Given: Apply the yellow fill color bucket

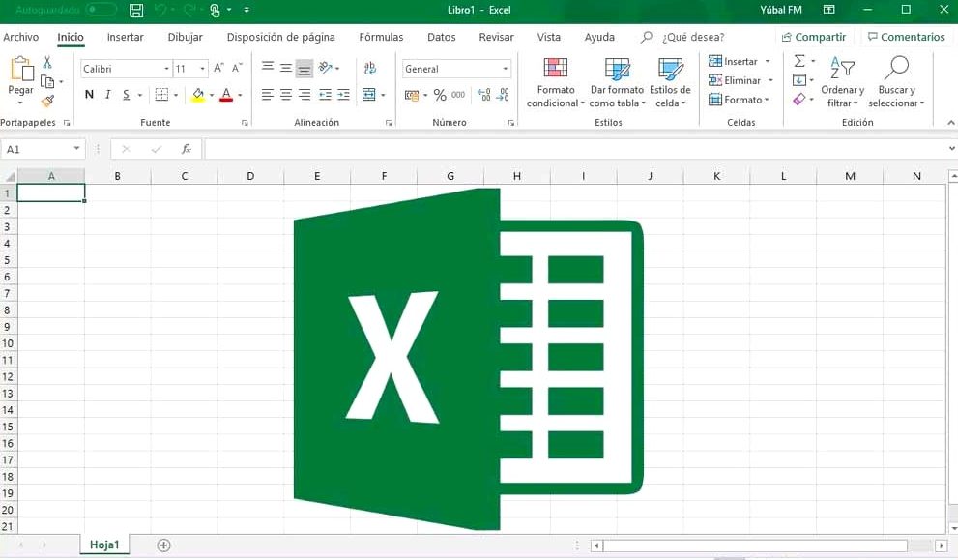Looking at the screenshot, I should point(197,95).
